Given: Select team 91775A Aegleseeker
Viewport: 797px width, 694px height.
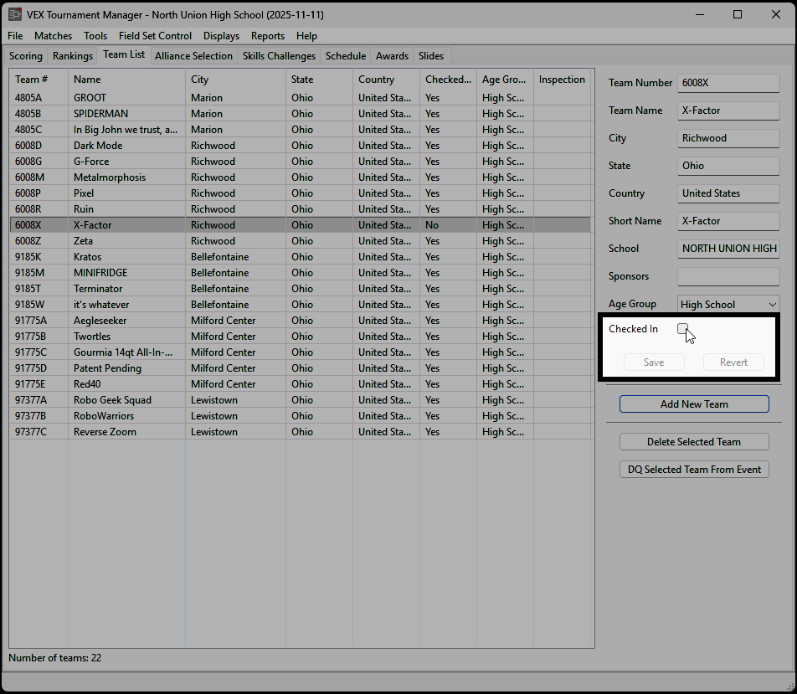Looking at the screenshot, I should (301, 321).
